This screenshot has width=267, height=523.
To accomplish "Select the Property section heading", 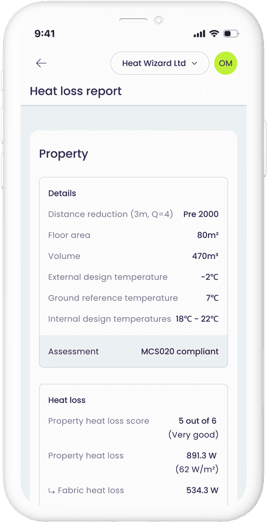I will coord(64,154).
